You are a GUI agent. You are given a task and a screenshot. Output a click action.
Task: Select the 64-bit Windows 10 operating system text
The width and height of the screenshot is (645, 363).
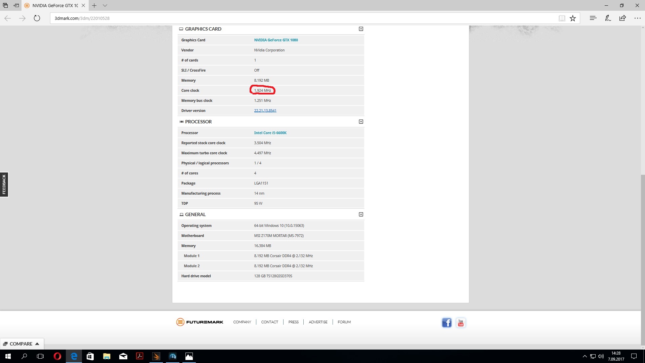coord(279,226)
